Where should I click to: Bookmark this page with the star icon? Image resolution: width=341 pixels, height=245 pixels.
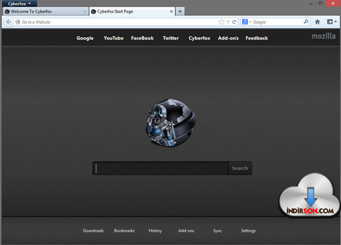click(221, 22)
